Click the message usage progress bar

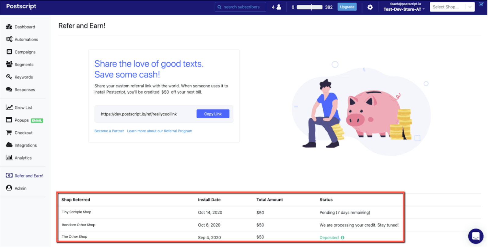[x=309, y=7]
